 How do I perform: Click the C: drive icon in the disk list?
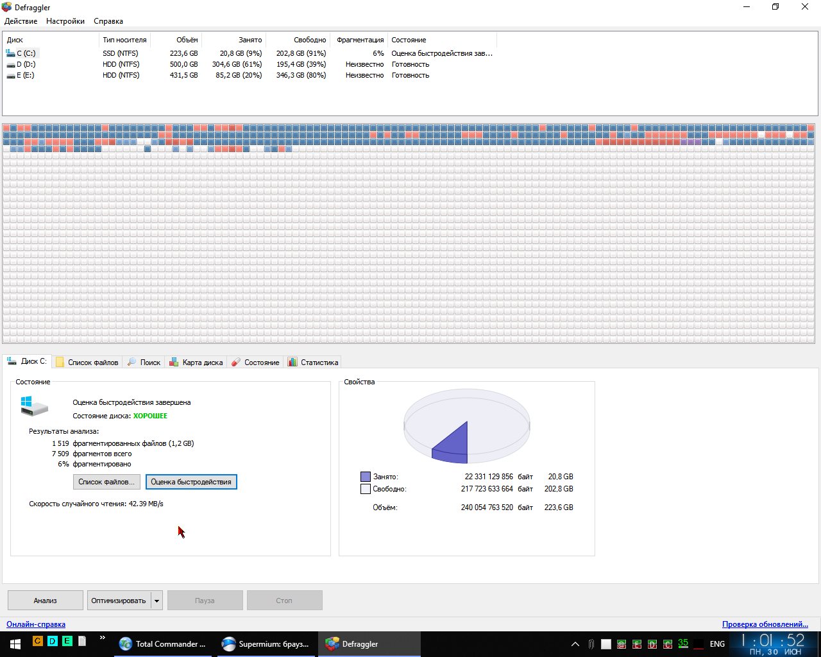click(x=10, y=53)
